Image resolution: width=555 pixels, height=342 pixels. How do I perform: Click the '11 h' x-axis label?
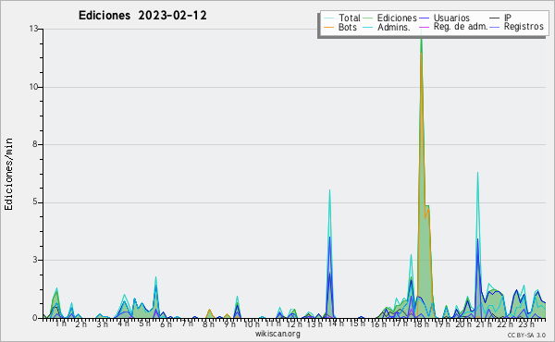click(273, 324)
